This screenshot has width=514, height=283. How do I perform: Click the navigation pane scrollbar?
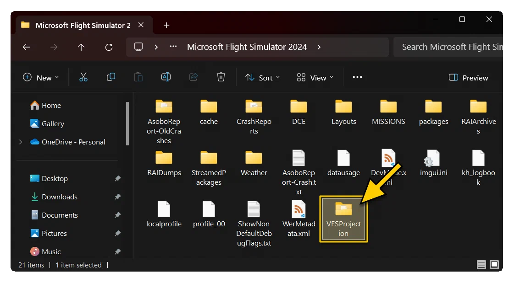tap(127, 123)
